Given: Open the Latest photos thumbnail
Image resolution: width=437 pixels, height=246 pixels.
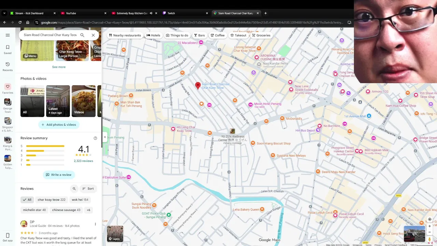Looking at the screenshot, I should click(x=58, y=101).
